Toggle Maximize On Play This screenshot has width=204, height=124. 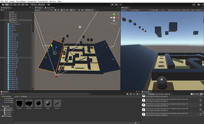[x=175, y=10]
